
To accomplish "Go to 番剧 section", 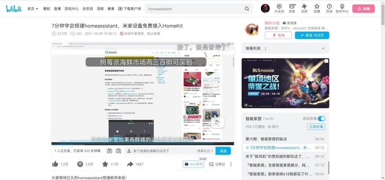I will tap(46, 9).
